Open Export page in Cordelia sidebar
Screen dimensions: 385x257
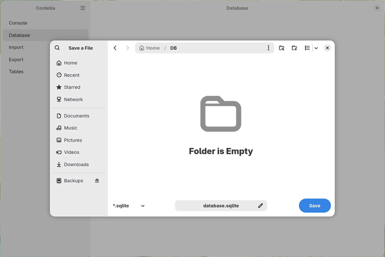pos(45,60)
